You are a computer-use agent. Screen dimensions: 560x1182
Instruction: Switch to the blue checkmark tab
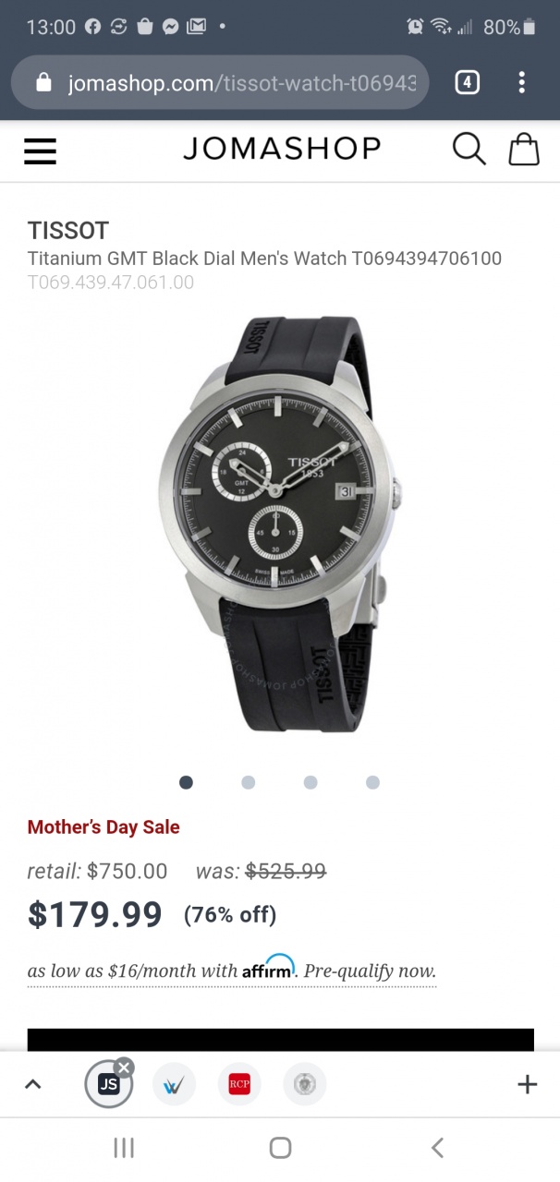coord(174,1083)
